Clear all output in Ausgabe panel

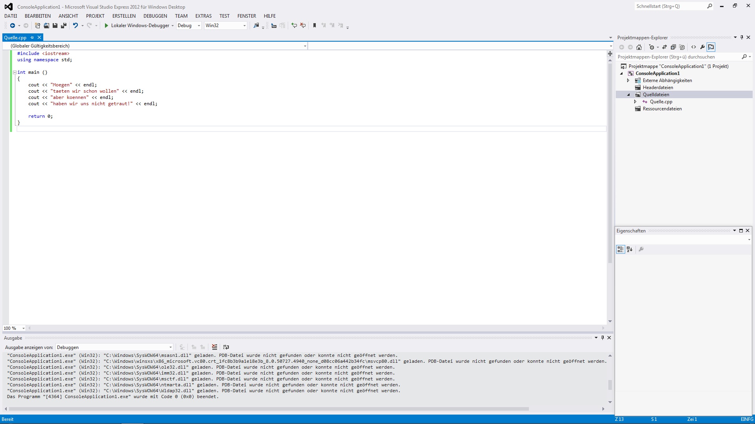[x=214, y=347]
